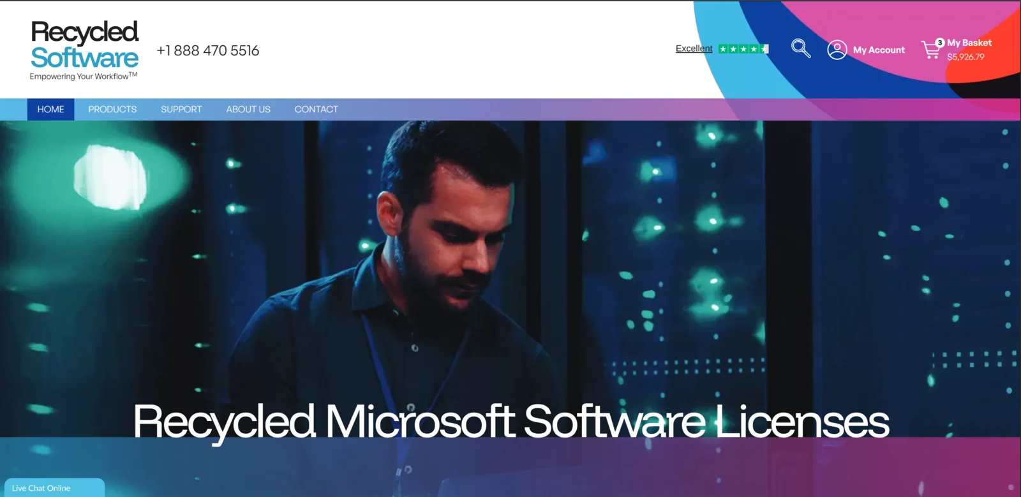Open the search magnifier icon

pyautogui.click(x=801, y=48)
